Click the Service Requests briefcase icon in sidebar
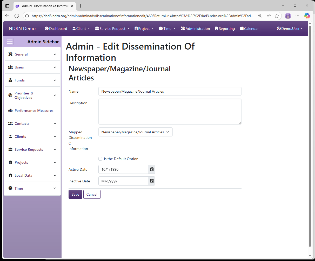Image resolution: width=315 pixels, height=261 pixels. (x=10, y=149)
